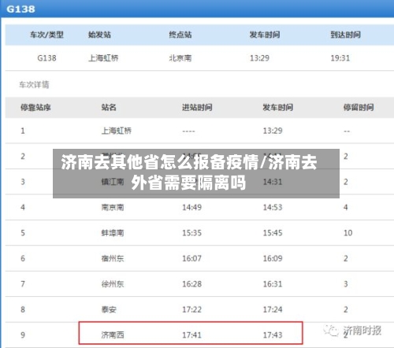The image size is (394, 348).
Task: Click the 泰安 station name
Action: point(109,309)
